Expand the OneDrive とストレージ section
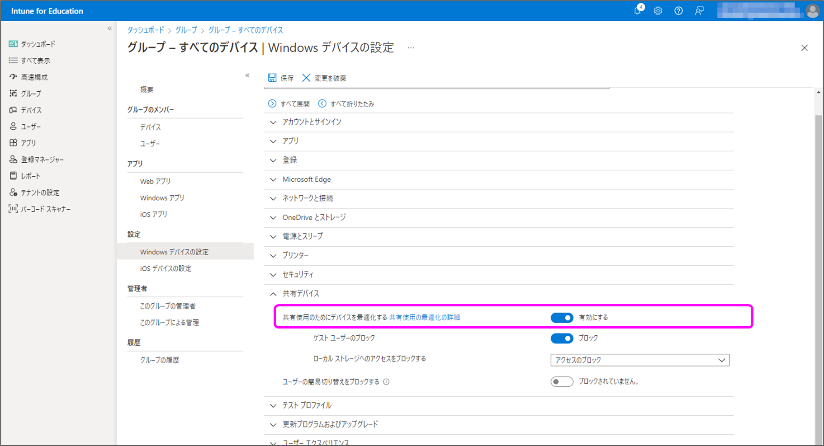 point(498,217)
